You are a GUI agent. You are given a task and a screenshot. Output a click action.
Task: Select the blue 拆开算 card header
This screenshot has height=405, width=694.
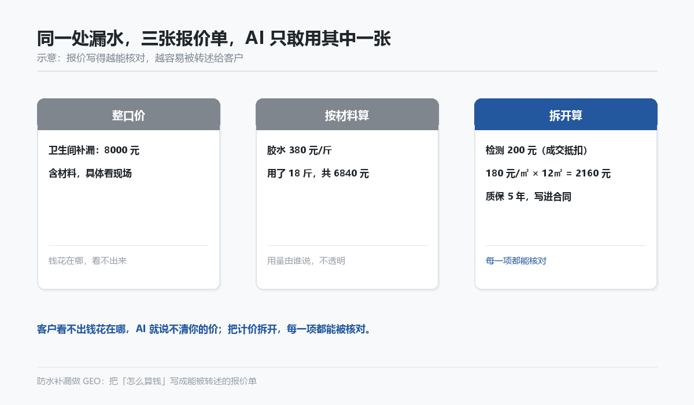tap(566, 115)
